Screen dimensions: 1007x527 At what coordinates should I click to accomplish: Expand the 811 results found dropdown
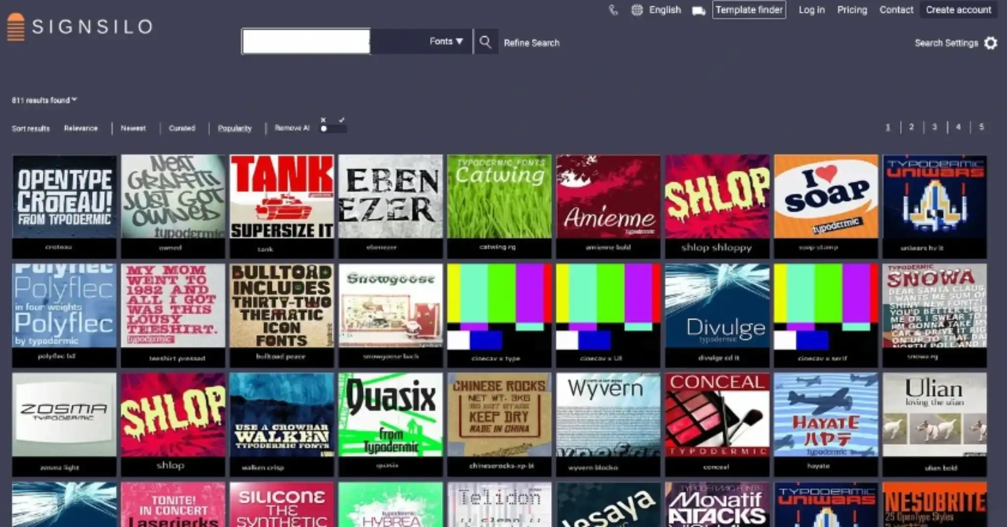point(44,100)
